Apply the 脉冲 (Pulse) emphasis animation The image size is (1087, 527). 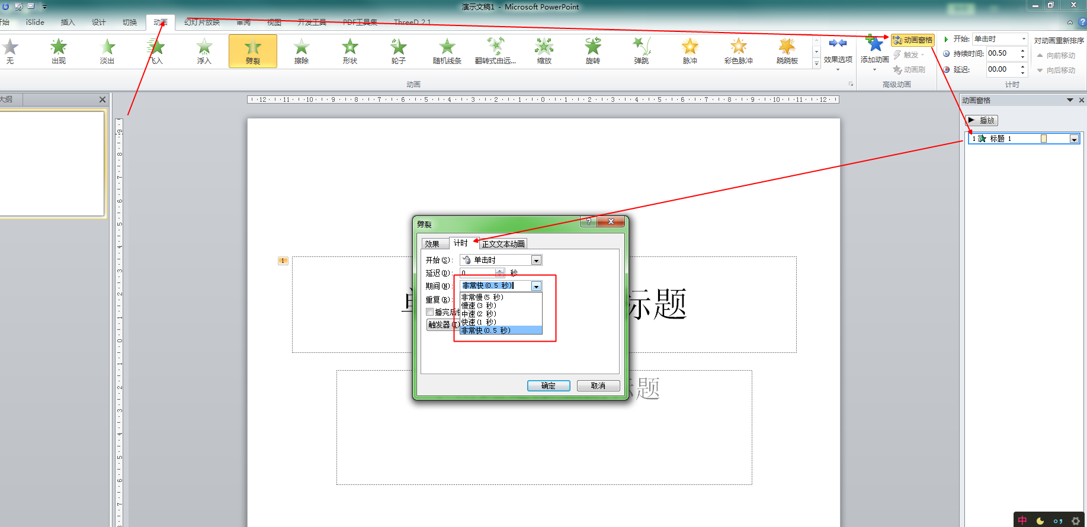coord(690,51)
